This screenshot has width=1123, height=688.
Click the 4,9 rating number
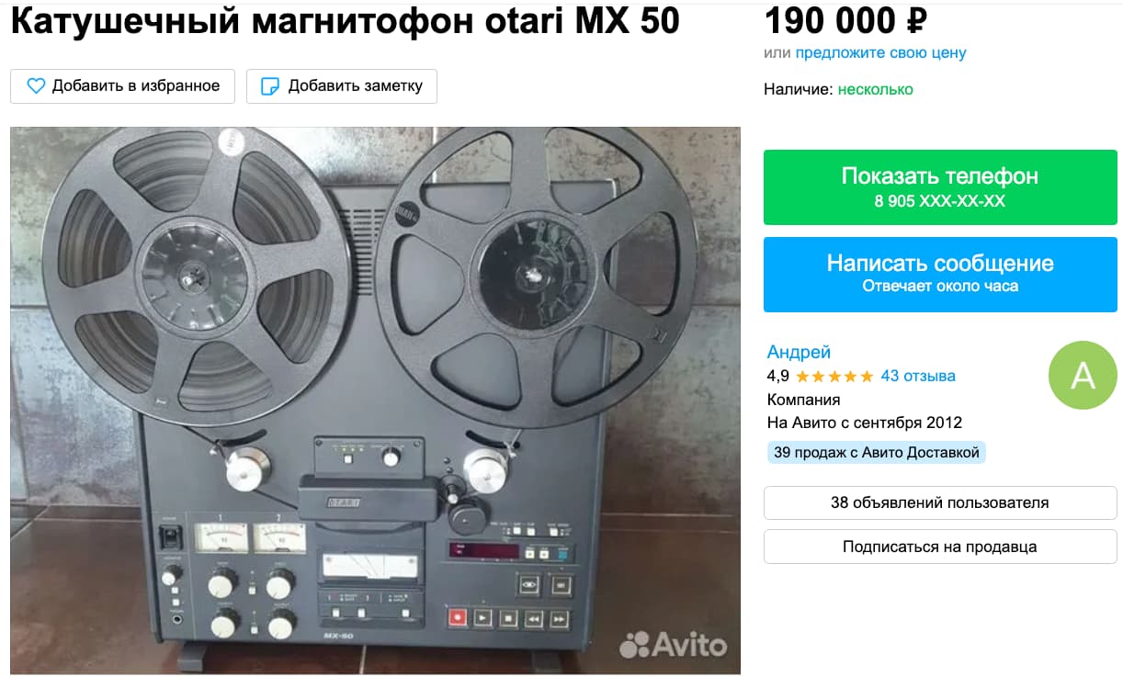pyautogui.click(x=777, y=376)
